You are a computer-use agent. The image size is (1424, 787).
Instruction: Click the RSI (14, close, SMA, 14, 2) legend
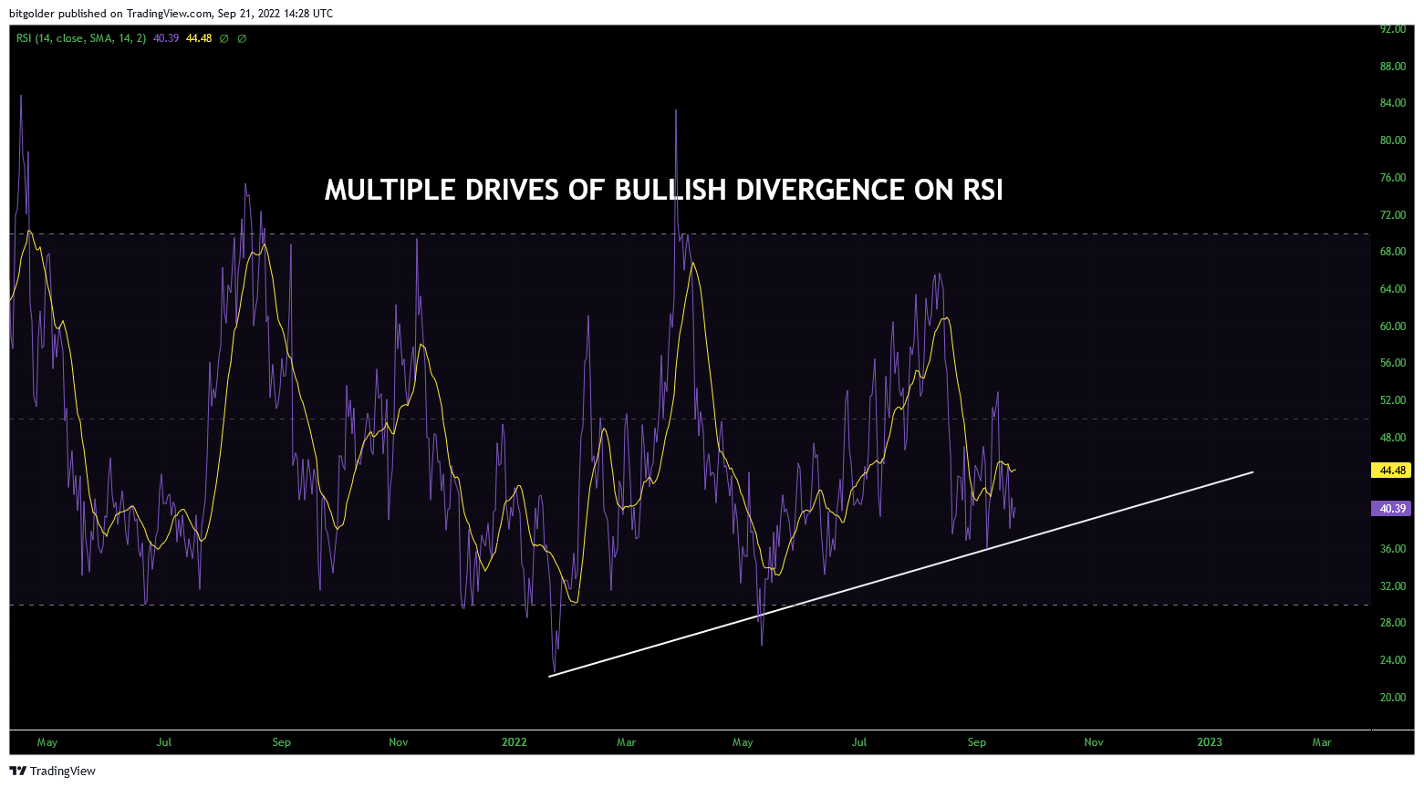[x=81, y=38]
